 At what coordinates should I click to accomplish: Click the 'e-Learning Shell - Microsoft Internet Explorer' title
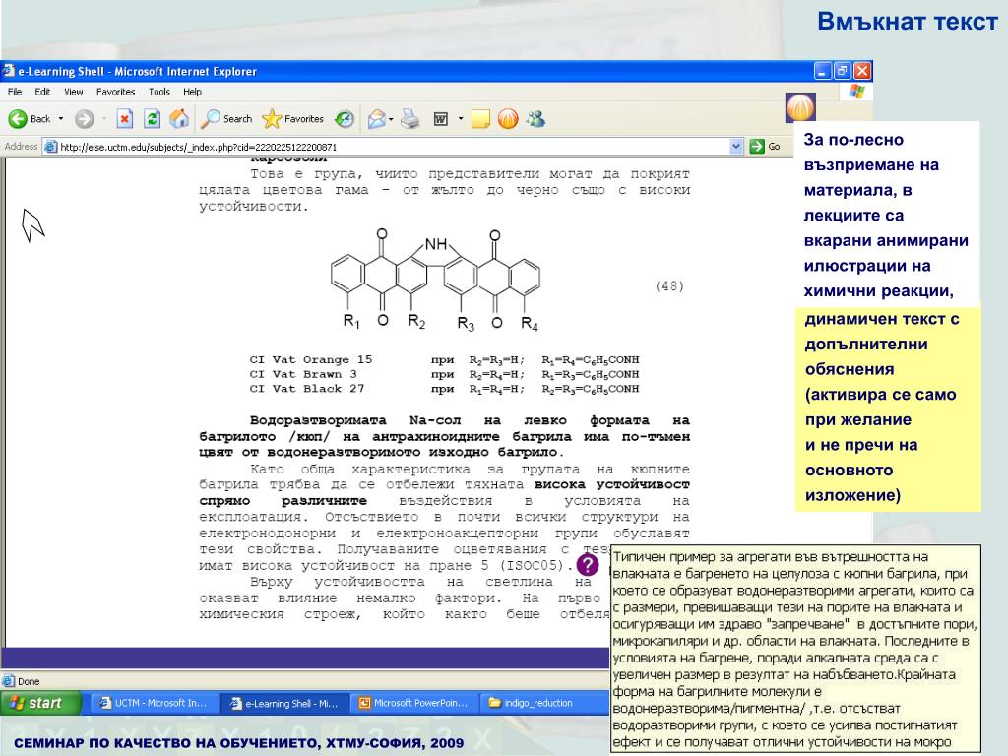pyautogui.click(x=137, y=71)
